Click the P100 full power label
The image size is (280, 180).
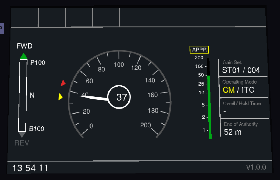[x=38, y=63]
